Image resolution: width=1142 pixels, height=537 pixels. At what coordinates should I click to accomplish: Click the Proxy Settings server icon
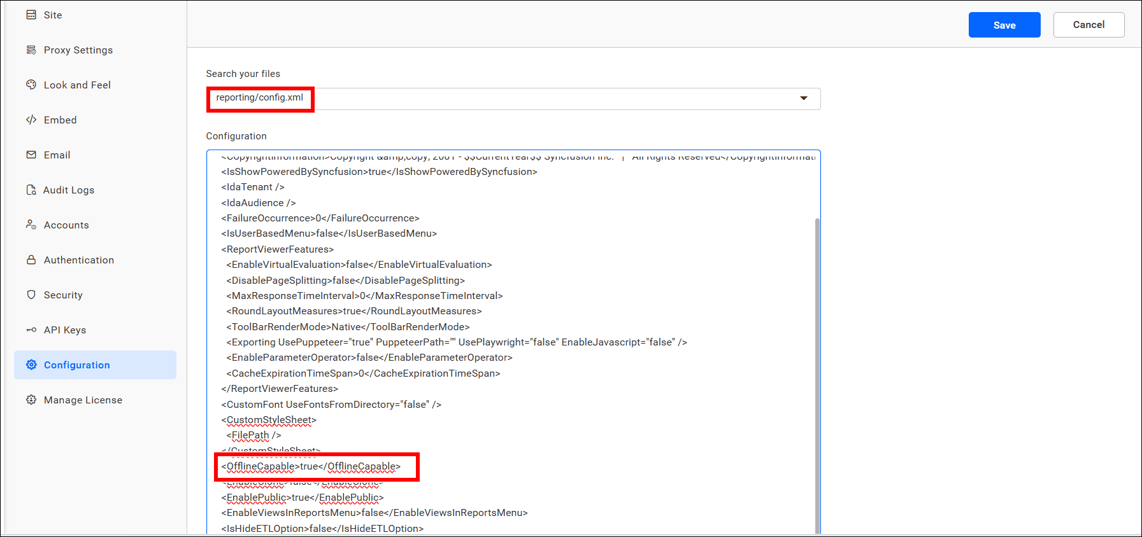(31, 50)
